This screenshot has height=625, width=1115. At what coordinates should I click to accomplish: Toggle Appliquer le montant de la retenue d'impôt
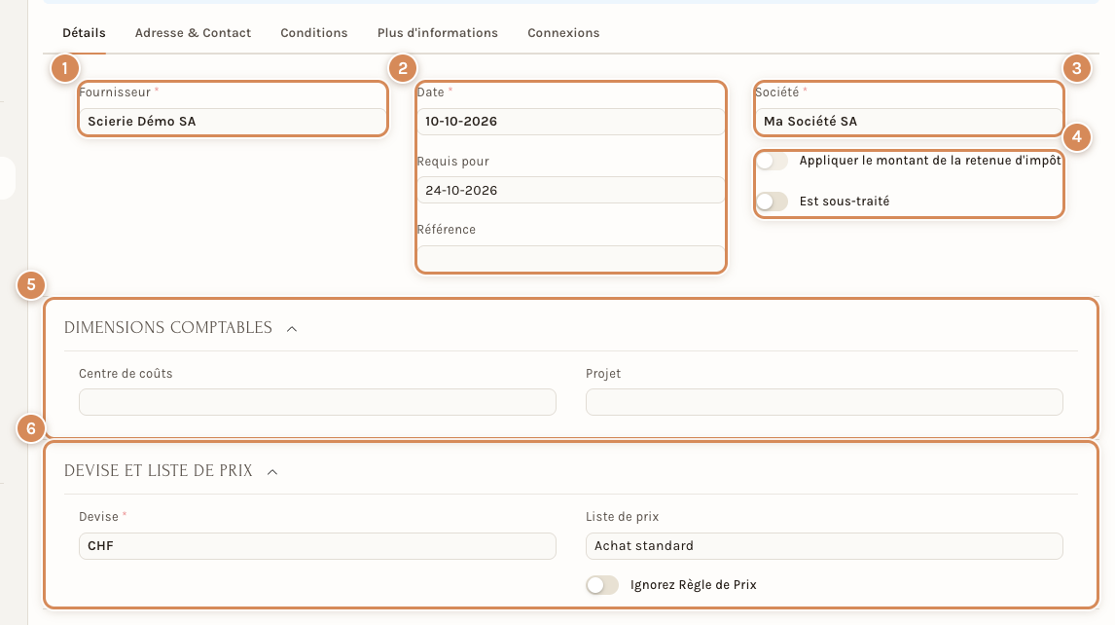click(772, 161)
